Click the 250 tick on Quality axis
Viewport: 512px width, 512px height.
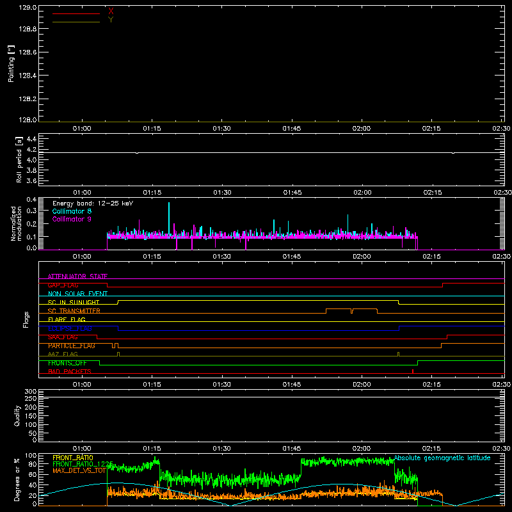31,399
